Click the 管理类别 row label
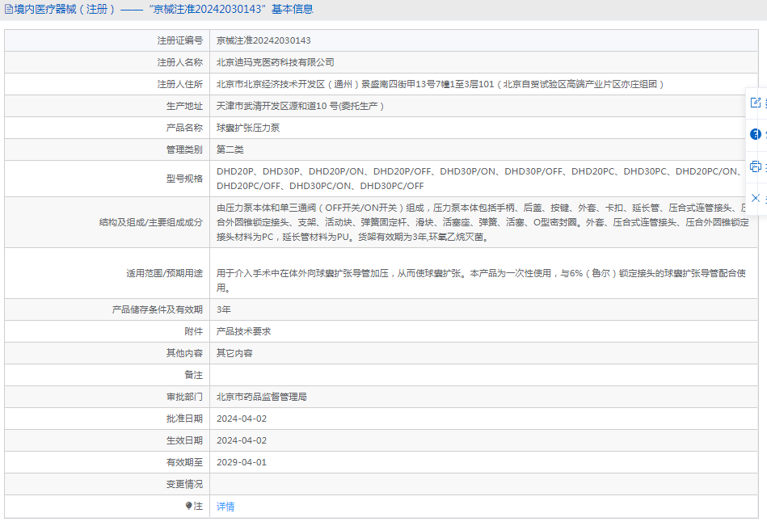Screen dimensions: 767x526 [x=184, y=149]
